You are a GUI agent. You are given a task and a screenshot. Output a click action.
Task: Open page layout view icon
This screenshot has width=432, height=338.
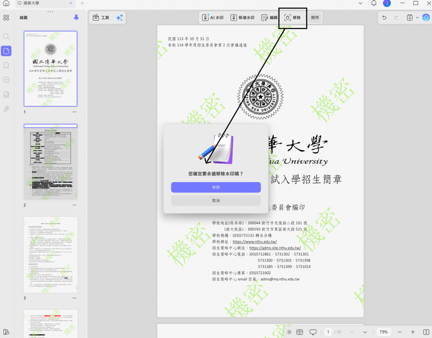(300, 332)
